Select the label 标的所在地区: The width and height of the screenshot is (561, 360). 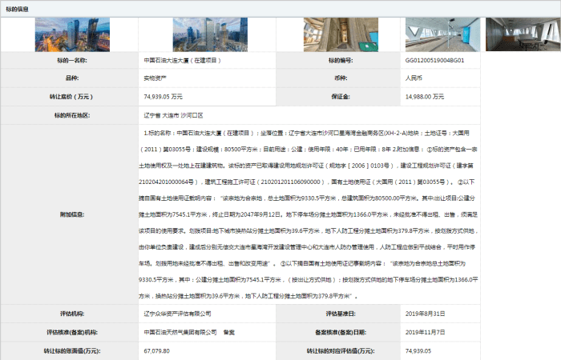tap(72, 115)
